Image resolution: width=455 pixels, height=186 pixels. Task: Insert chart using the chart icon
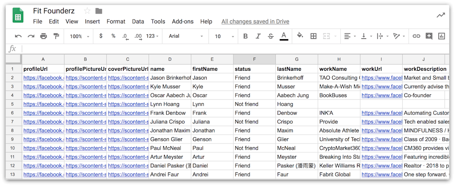(441, 36)
